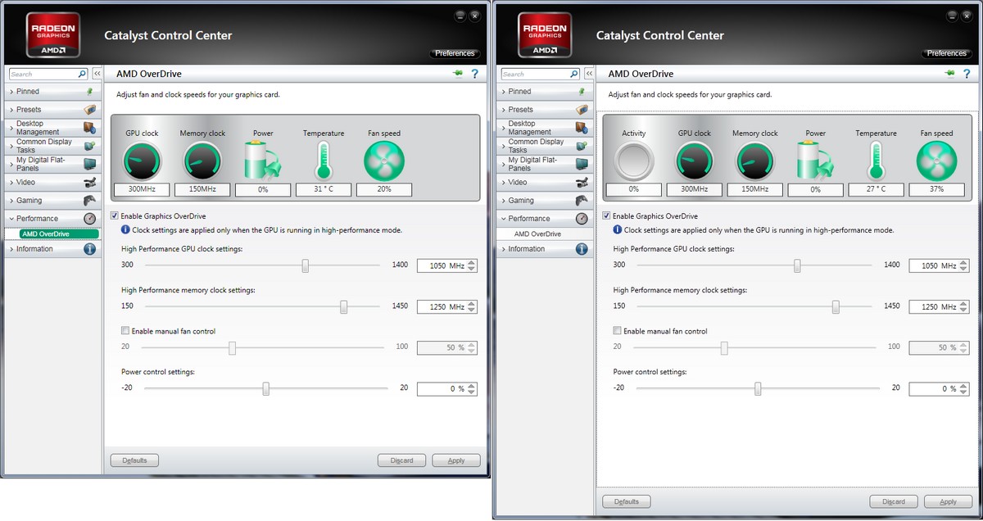Click the search magnifier icon in right window
Screen dimensions: 983x521
pos(573,74)
